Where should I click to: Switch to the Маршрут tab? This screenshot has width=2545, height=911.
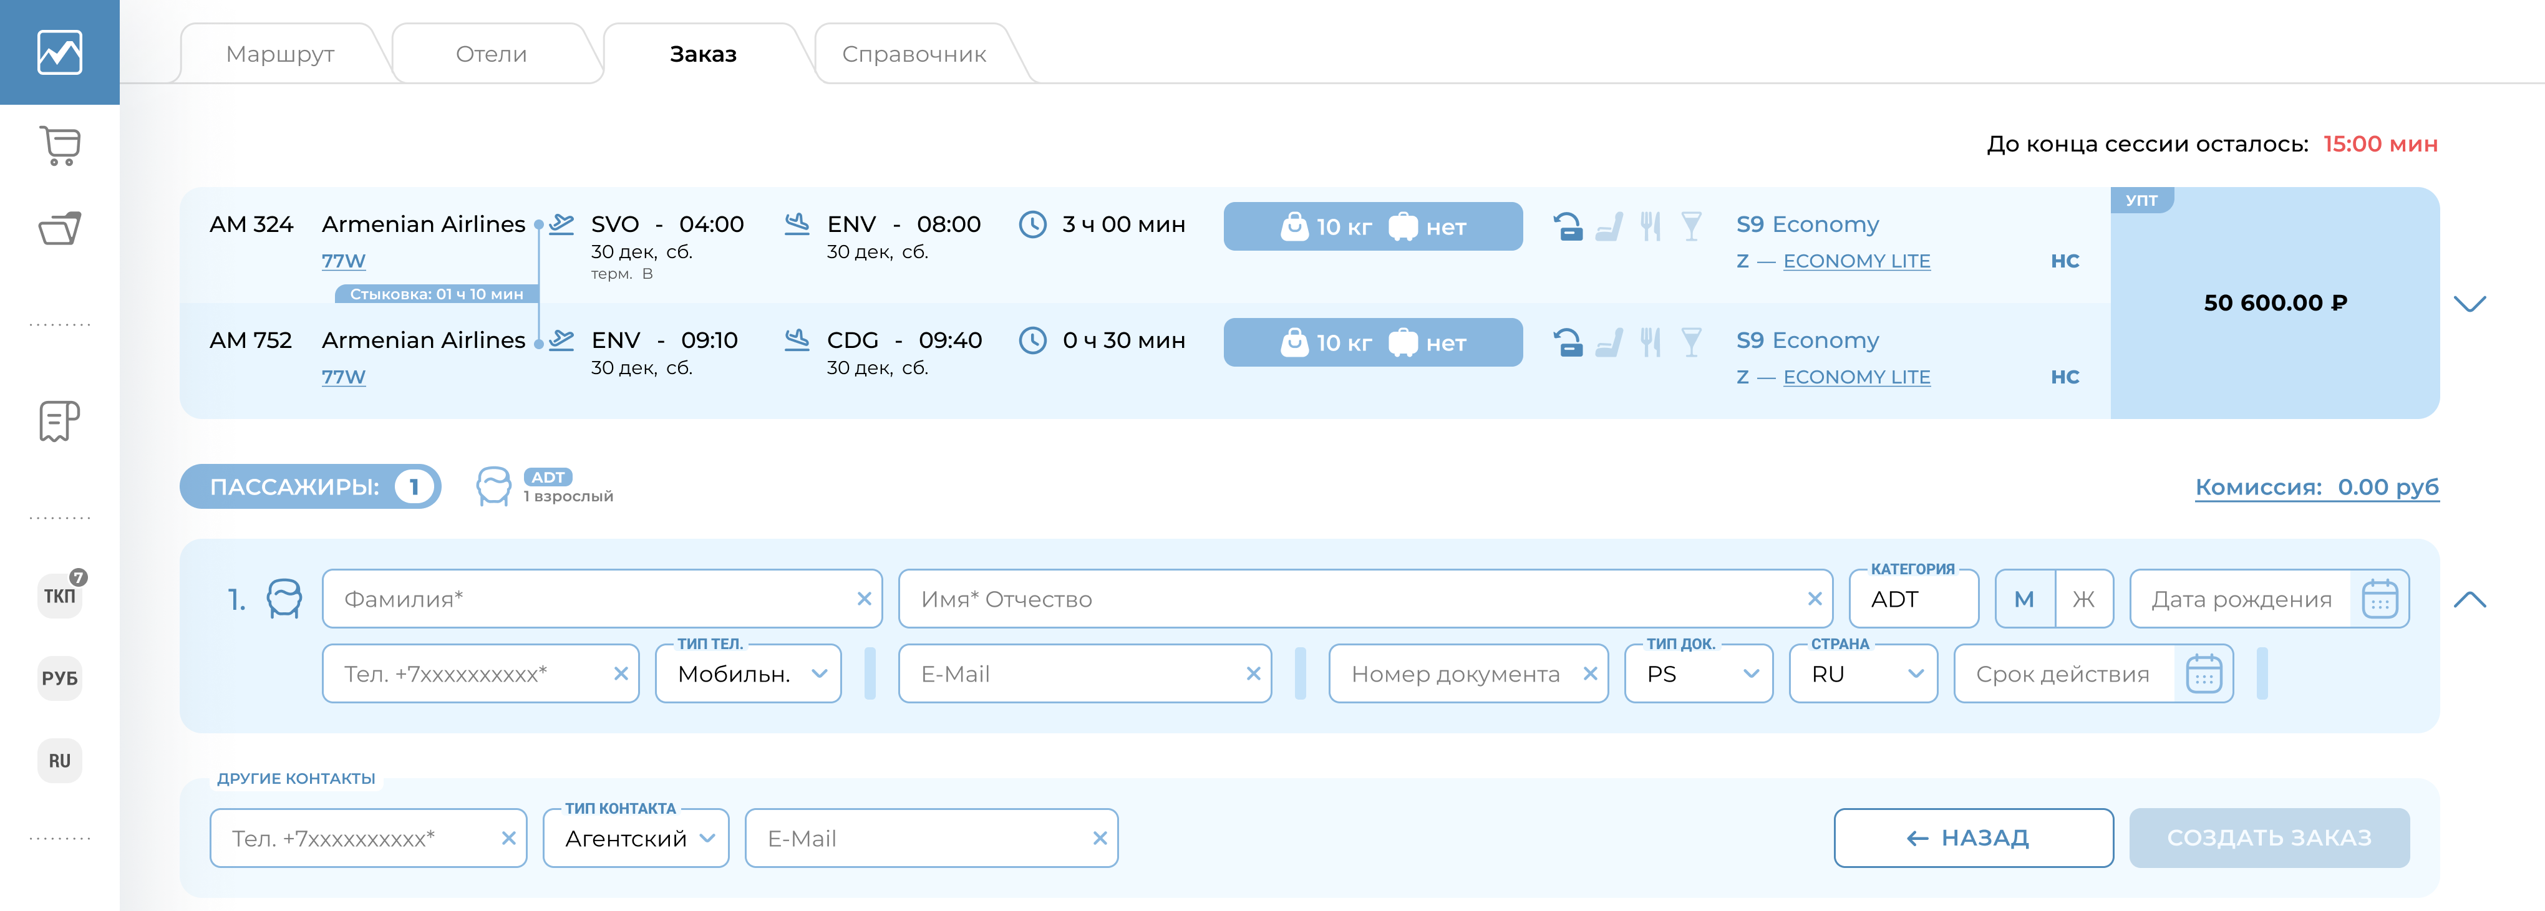click(x=281, y=54)
